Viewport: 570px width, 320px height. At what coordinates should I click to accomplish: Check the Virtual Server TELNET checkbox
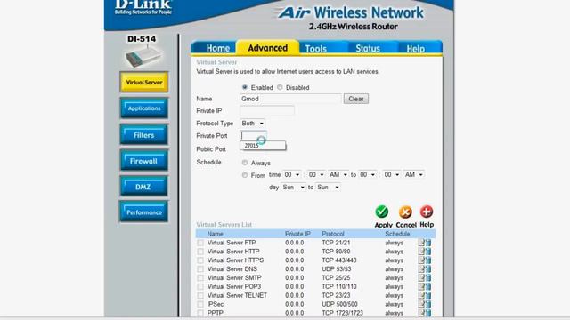200,295
